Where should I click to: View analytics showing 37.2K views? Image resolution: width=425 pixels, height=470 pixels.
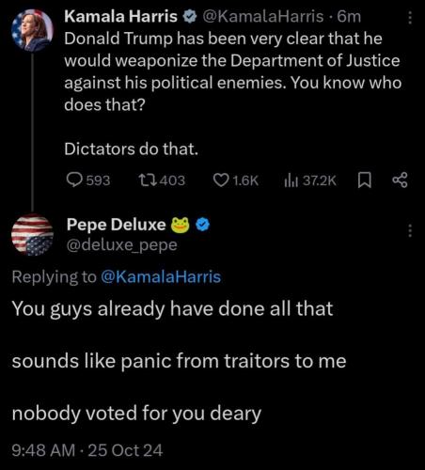coord(291,180)
